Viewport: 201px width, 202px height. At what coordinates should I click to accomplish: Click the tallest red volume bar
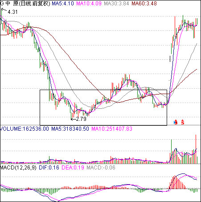tap(196, 149)
